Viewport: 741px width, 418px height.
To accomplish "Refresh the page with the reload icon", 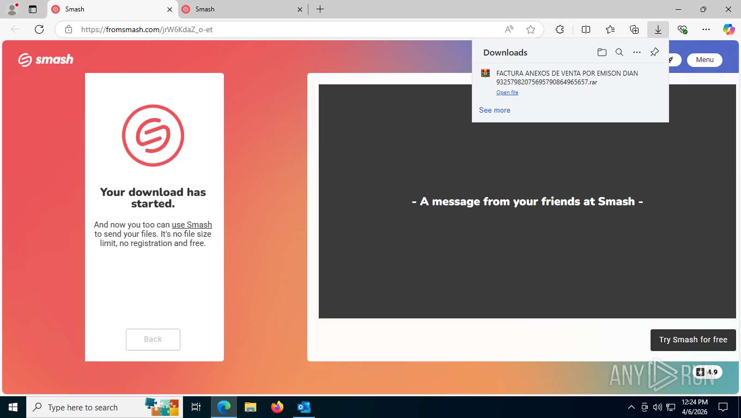I will (x=39, y=29).
